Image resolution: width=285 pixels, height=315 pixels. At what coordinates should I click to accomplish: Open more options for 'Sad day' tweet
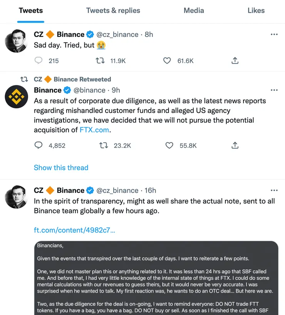coord(274,34)
